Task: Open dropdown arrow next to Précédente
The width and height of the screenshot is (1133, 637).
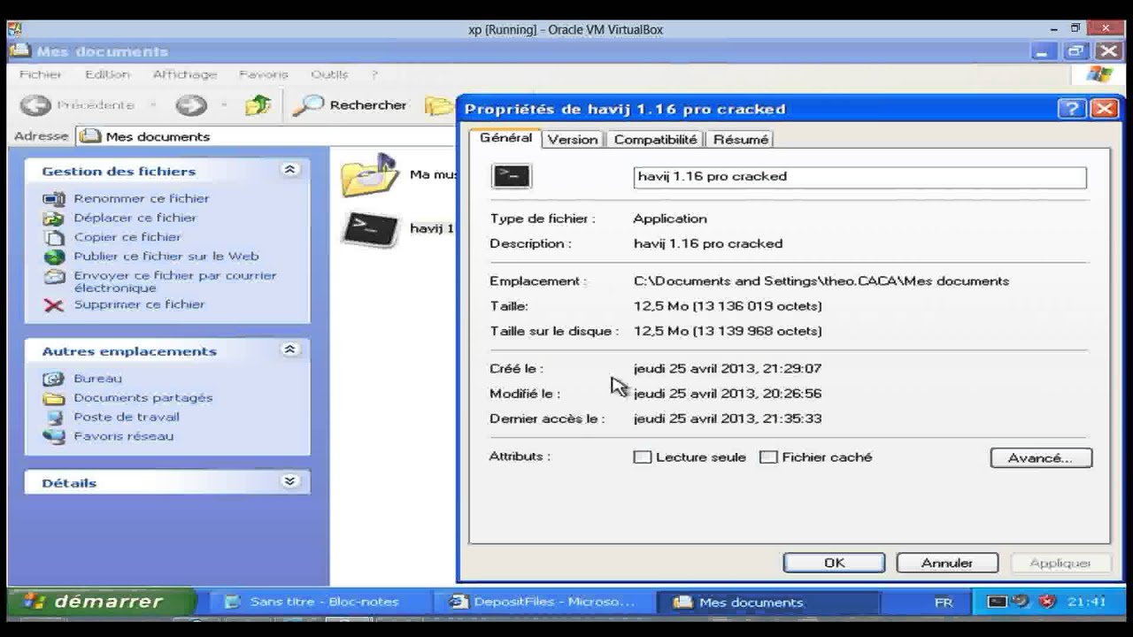Action: [152, 105]
